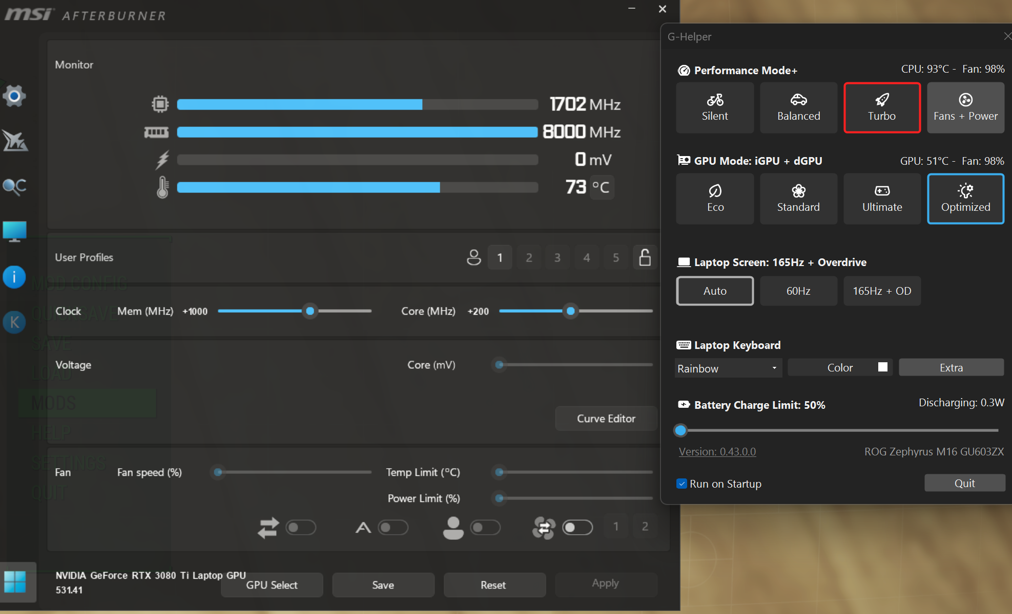Image resolution: width=1012 pixels, height=614 pixels.
Task: Select Optimized GPU mode
Action: [965, 199]
